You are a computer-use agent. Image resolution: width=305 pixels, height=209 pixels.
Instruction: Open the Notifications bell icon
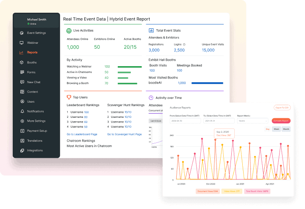(22, 111)
